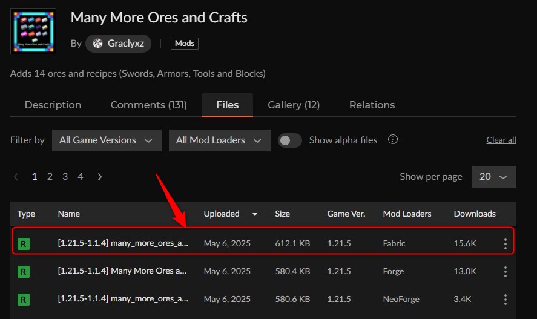Open the Show per page 20 dropdown
Viewport: 537px width, 319px height.
494,177
